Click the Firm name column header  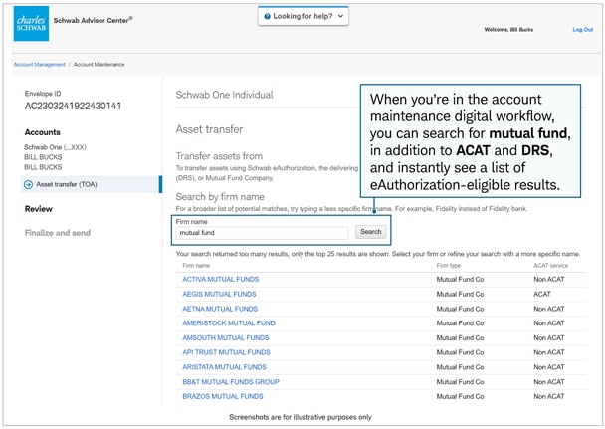click(196, 266)
